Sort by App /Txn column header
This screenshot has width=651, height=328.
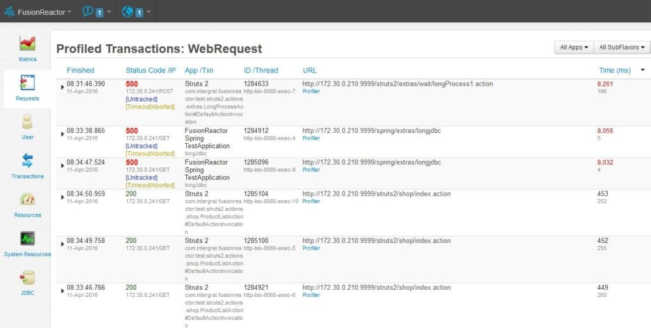point(199,71)
